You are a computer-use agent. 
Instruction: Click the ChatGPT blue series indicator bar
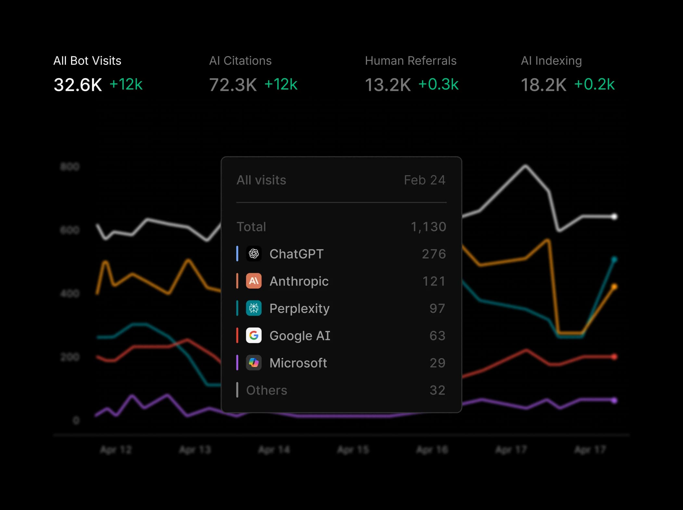point(238,254)
